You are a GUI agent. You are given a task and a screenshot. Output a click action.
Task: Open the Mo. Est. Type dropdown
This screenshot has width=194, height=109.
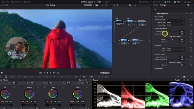(176, 22)
